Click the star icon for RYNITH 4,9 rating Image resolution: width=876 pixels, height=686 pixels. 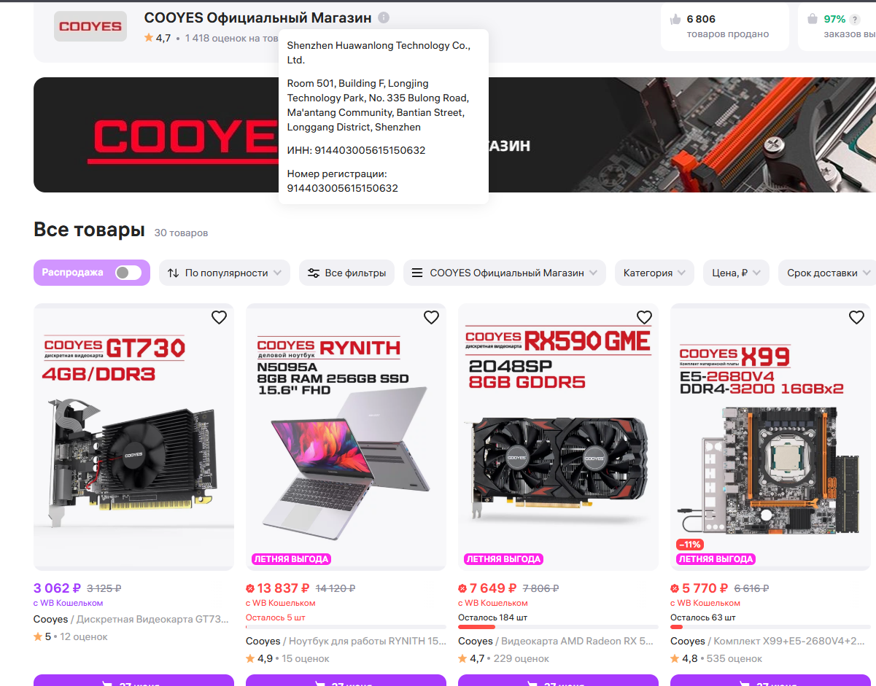pos(250,658)
